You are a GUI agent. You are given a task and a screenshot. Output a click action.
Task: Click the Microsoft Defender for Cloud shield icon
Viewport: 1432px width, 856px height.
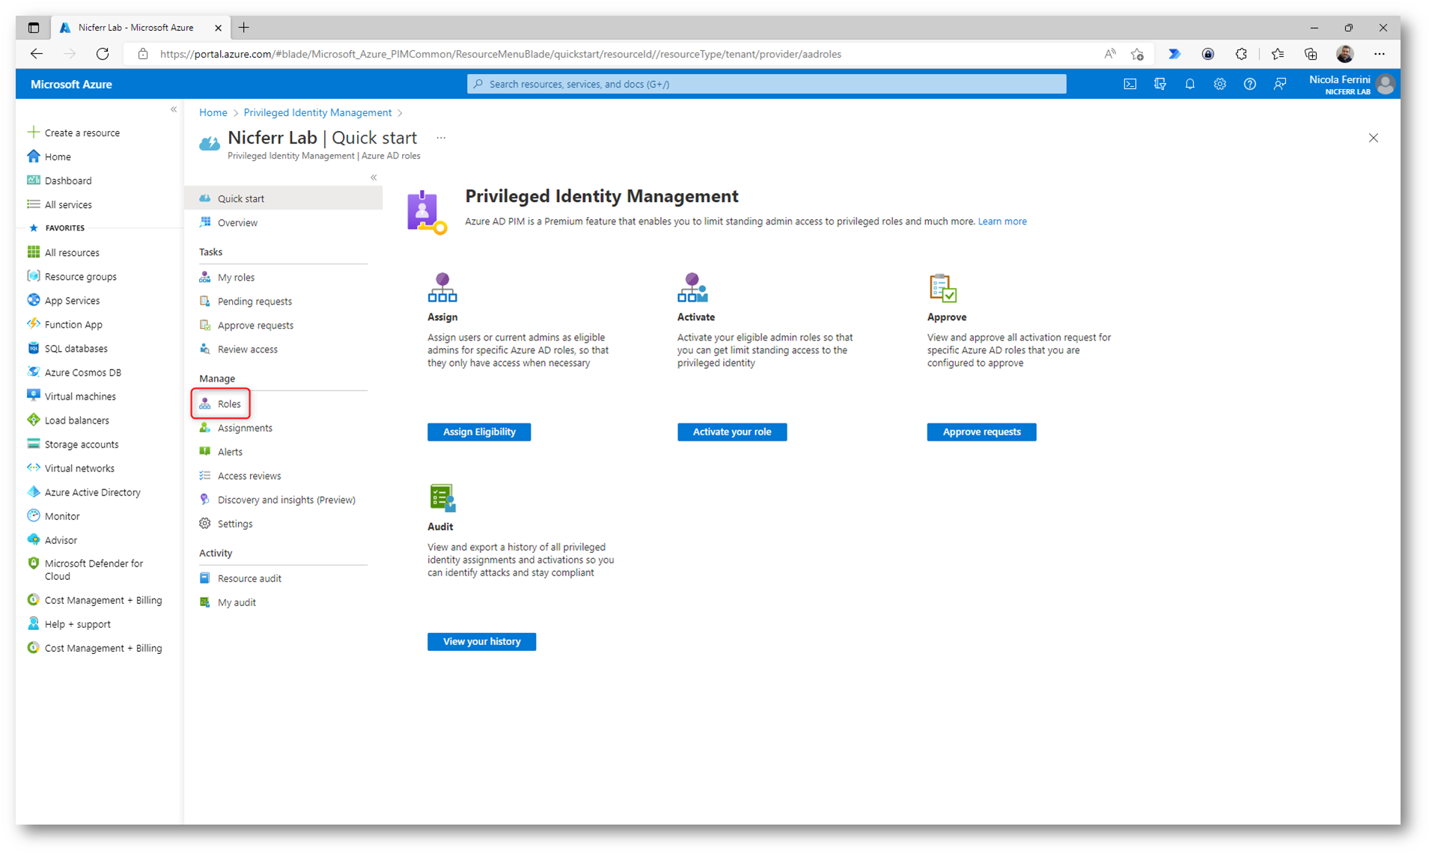click(x=33, y=563)
